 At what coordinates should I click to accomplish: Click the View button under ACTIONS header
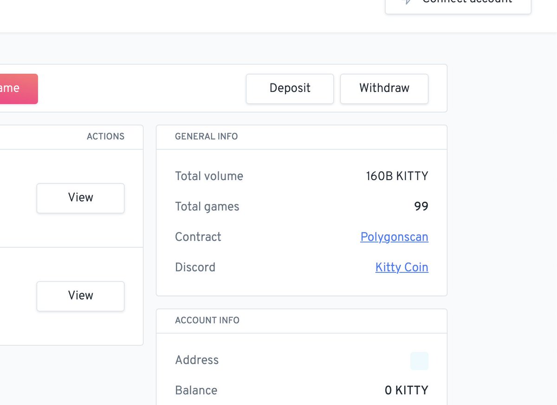(x=80, y=198)
